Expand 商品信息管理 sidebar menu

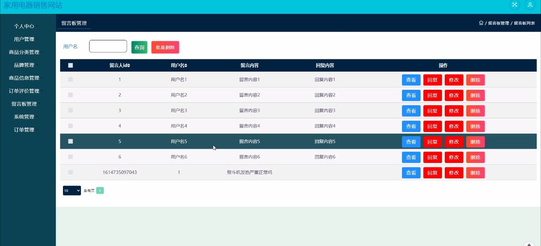pyautogui.click(x=24, y=78)
